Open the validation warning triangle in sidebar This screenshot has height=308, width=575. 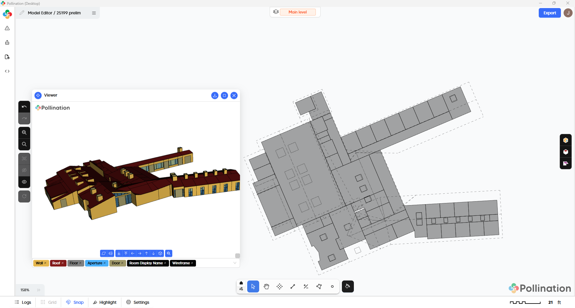(x=7, y=28)
